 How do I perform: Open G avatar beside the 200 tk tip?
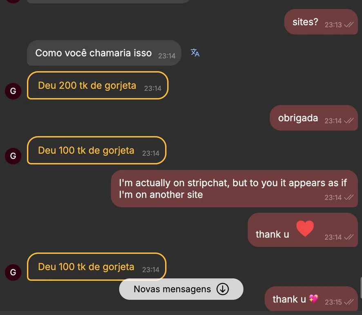click(x=13, y=91)
